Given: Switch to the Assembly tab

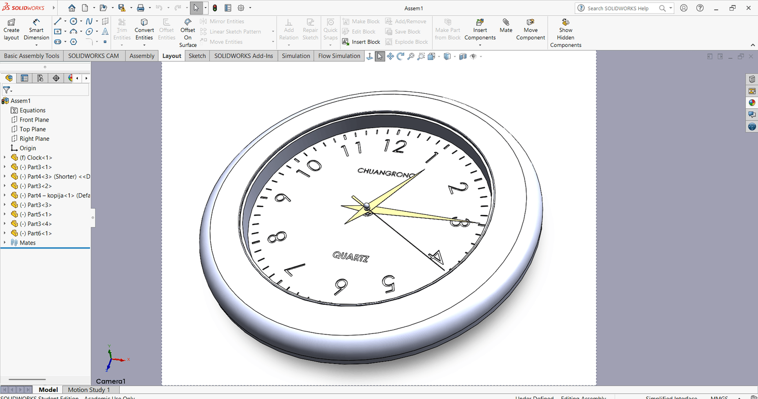Looking at the screenshot, I should (x=141, y=56).
